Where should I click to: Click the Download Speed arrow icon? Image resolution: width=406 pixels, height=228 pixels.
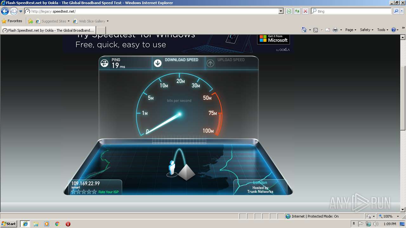click(x=158, y=63)
